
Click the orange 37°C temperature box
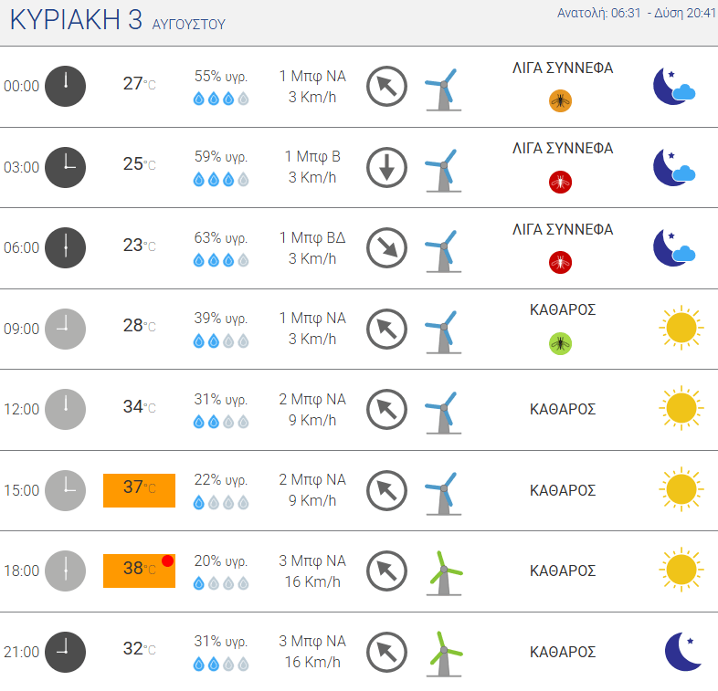139,490
